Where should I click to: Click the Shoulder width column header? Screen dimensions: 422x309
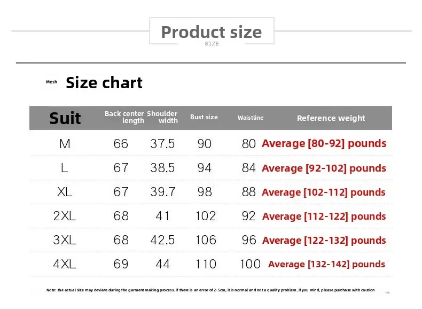coord(162,117)
